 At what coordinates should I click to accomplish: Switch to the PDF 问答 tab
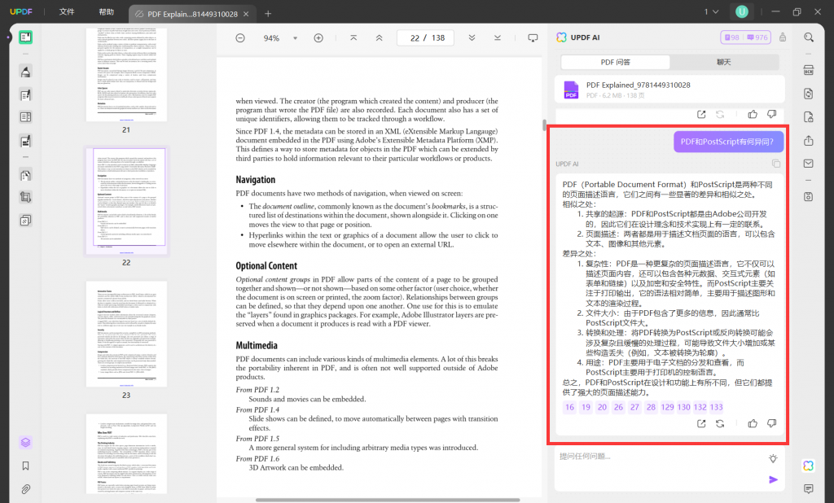click(616, 62)
